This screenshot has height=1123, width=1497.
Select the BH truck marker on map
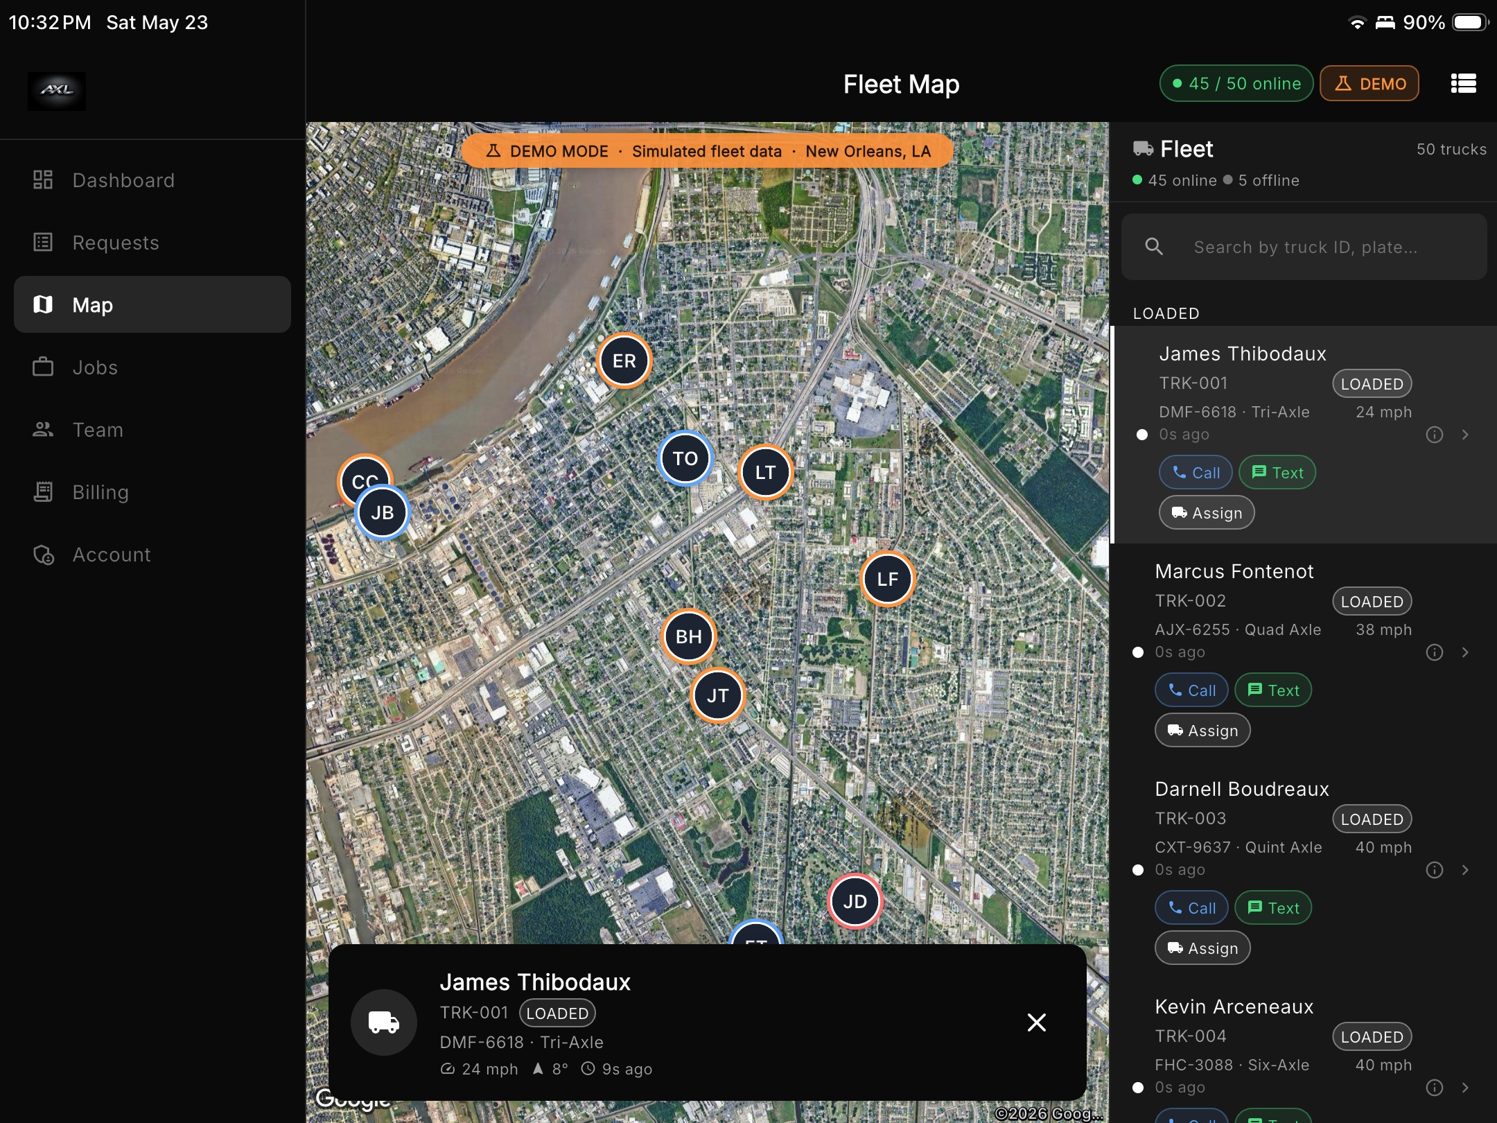pos(688,637)
